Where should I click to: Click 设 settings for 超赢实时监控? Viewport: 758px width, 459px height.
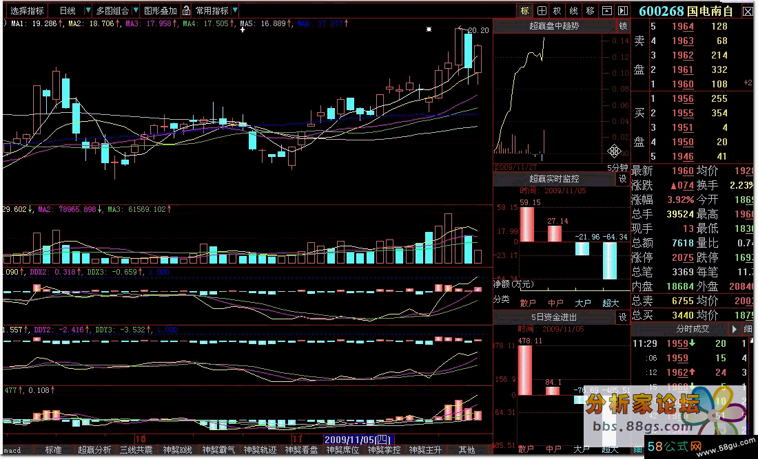click(x=623, y=179)
